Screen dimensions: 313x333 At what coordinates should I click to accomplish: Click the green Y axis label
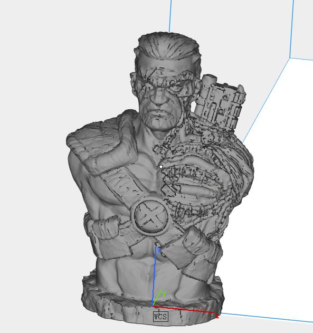tap(164, 294)
